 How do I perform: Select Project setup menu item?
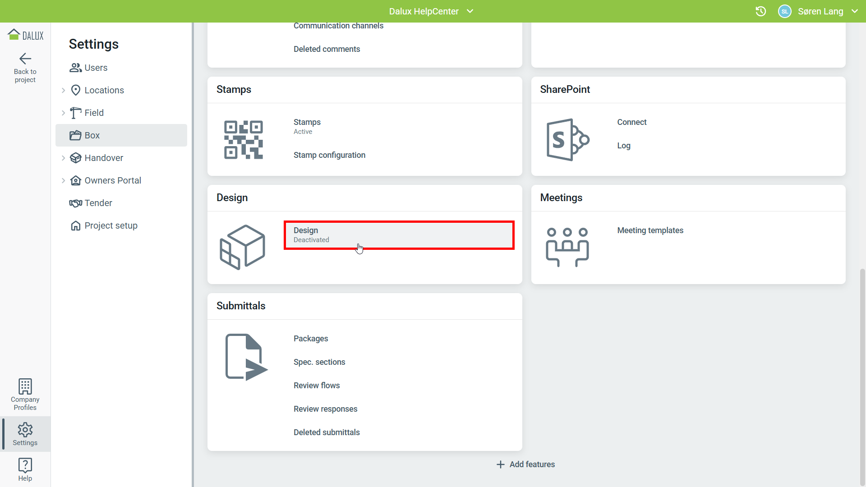click(111, 225)
